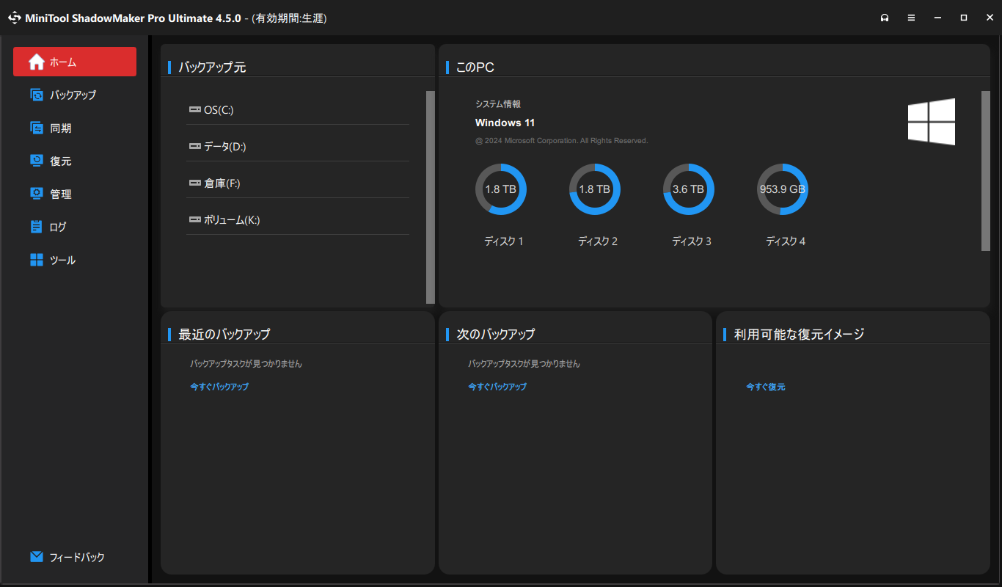Click the 今すぐ復元 link
This screenshot has width=1002, height=587.
(x=766, y=387)
